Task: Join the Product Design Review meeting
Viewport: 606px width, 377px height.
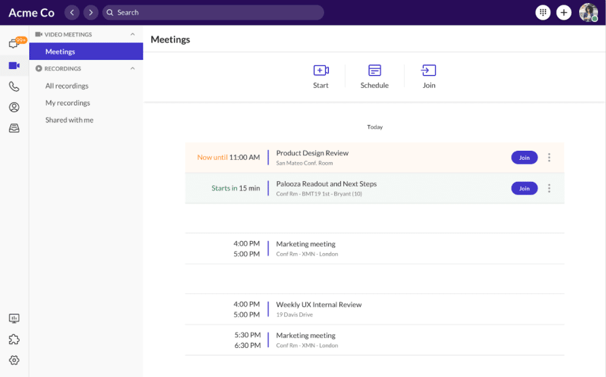Action: (524, 157)
